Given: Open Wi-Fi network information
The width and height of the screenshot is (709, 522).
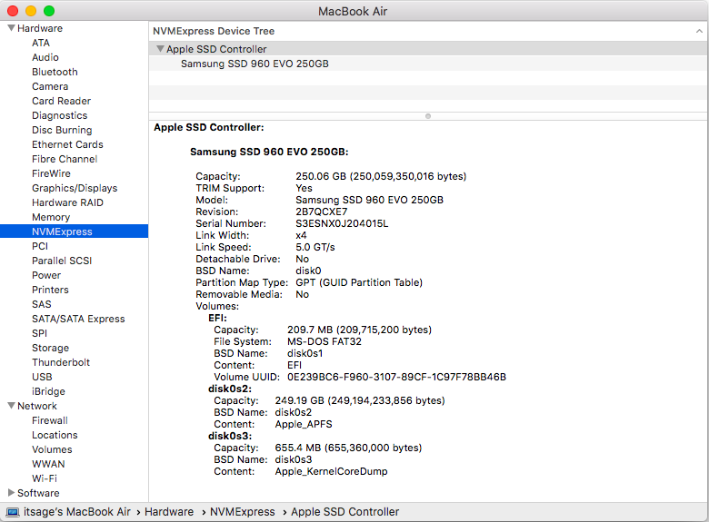Looking at the screenshot, I should point(45,478).
